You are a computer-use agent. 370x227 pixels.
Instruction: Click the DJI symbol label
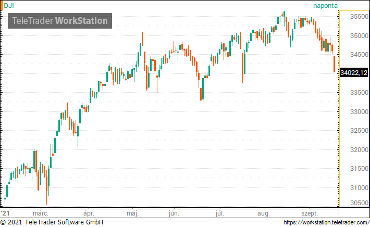coord(9,5)
